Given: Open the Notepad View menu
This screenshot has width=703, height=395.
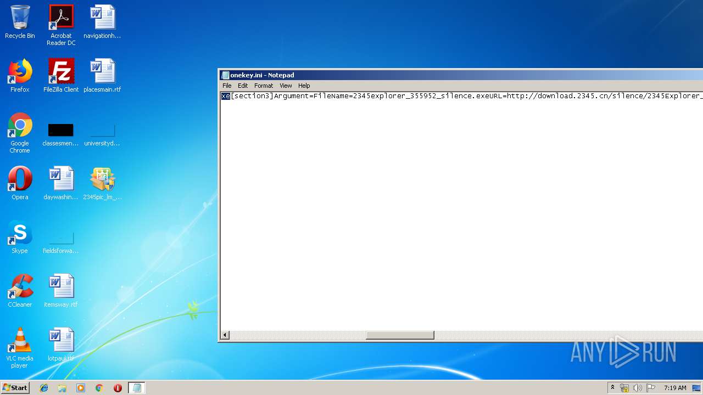Looking at the screenshot, I should [286, 86].
